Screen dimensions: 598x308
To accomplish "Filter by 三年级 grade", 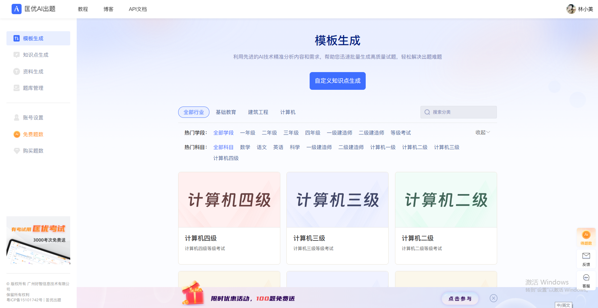I will (x=291, y=133).
